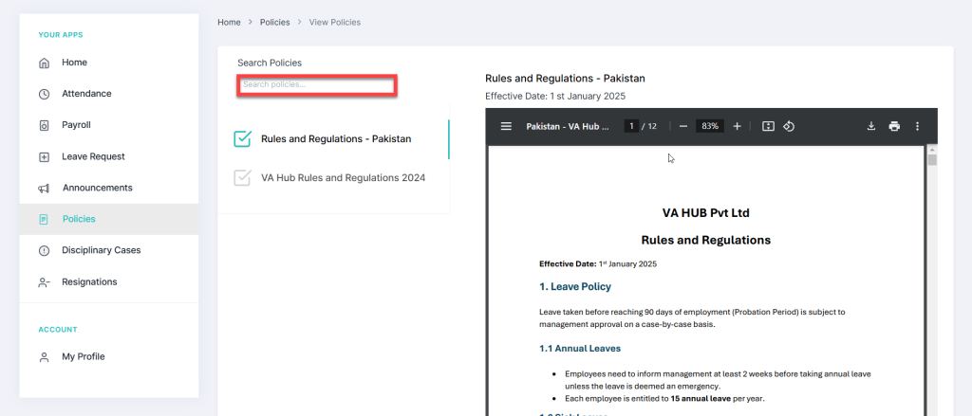Click the PDF vertical scrollbar thumb
972x416 pixels.
(x=932, y=160)
